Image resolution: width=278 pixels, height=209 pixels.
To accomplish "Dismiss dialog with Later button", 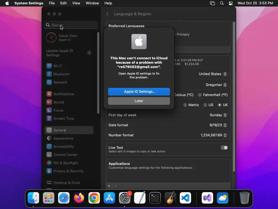I will (x=139, y=101).
